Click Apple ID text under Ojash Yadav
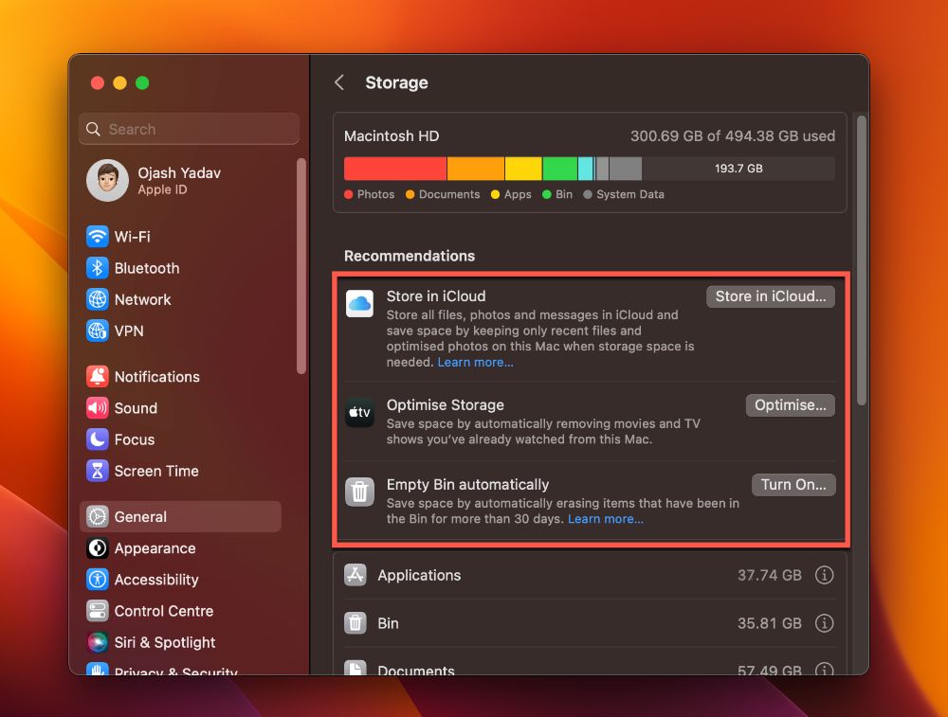This screenshot has height=717, width=948. pyautogui.click(x=163, y=189)
